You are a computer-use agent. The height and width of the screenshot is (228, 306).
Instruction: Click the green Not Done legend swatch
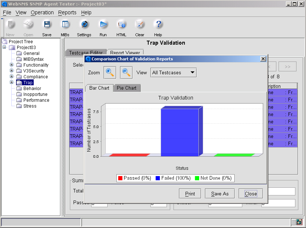pyautogui.click(x=197, y=178)
